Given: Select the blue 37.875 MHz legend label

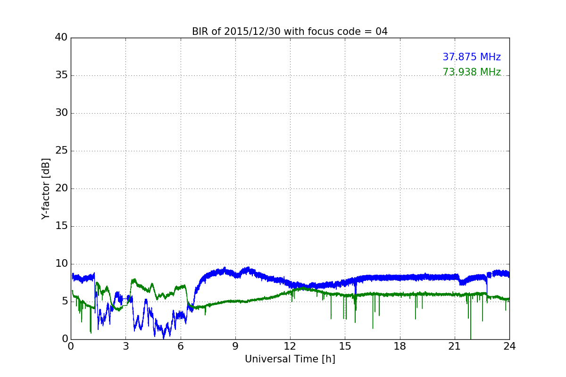Looking at the screenshot, I should point(472,57).
